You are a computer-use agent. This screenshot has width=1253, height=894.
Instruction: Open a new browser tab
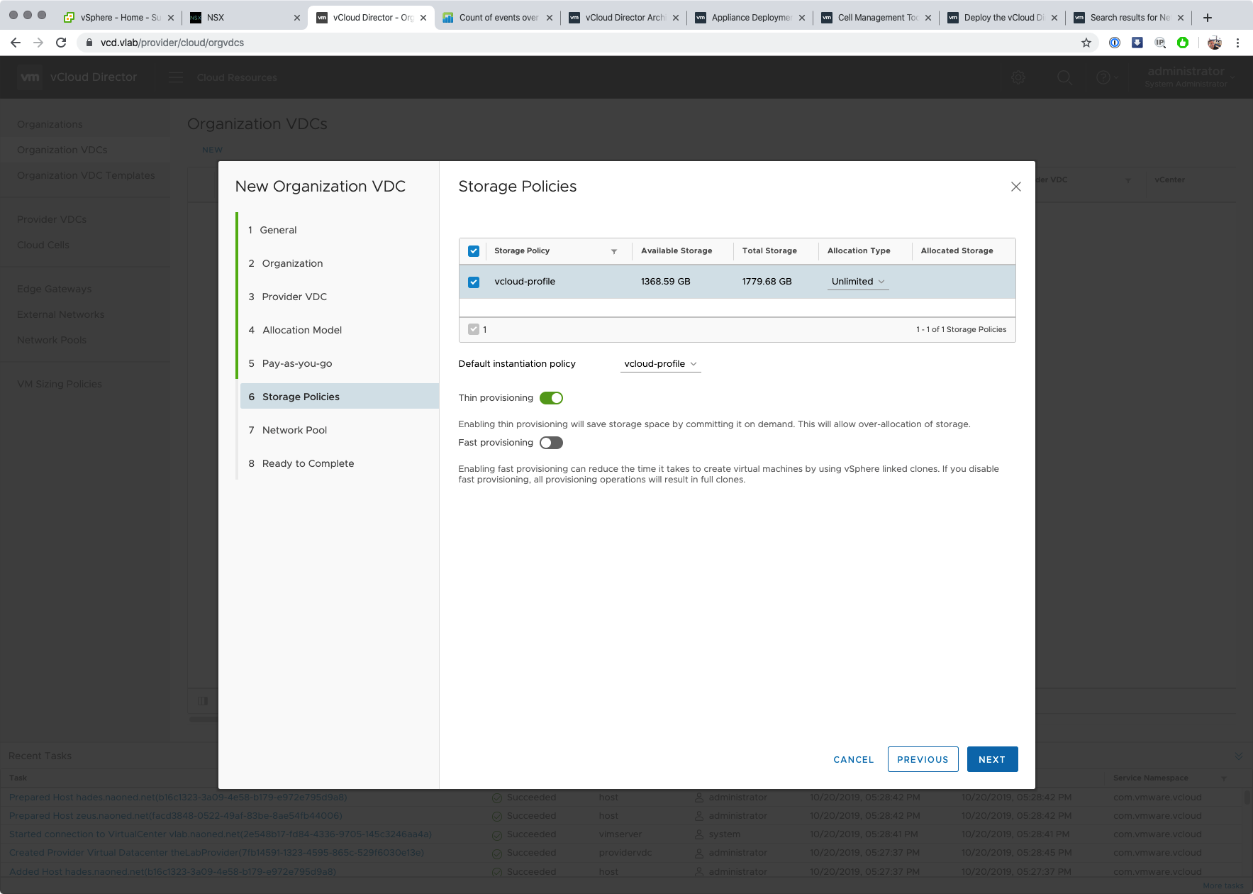point(1208,17)
